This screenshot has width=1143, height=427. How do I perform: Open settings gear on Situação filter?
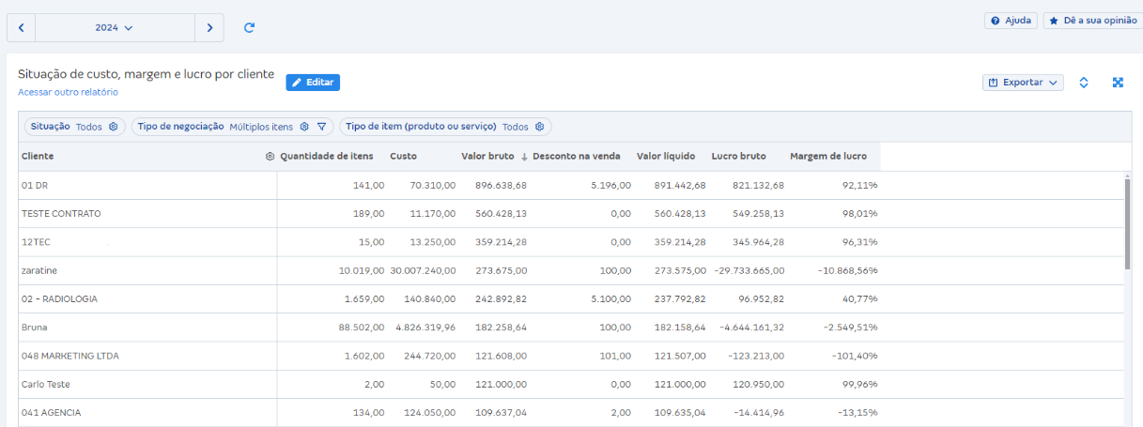113,127
